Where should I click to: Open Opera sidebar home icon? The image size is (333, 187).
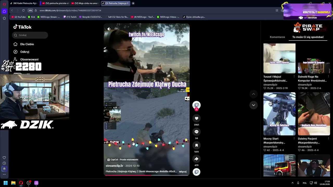[4, 11]
